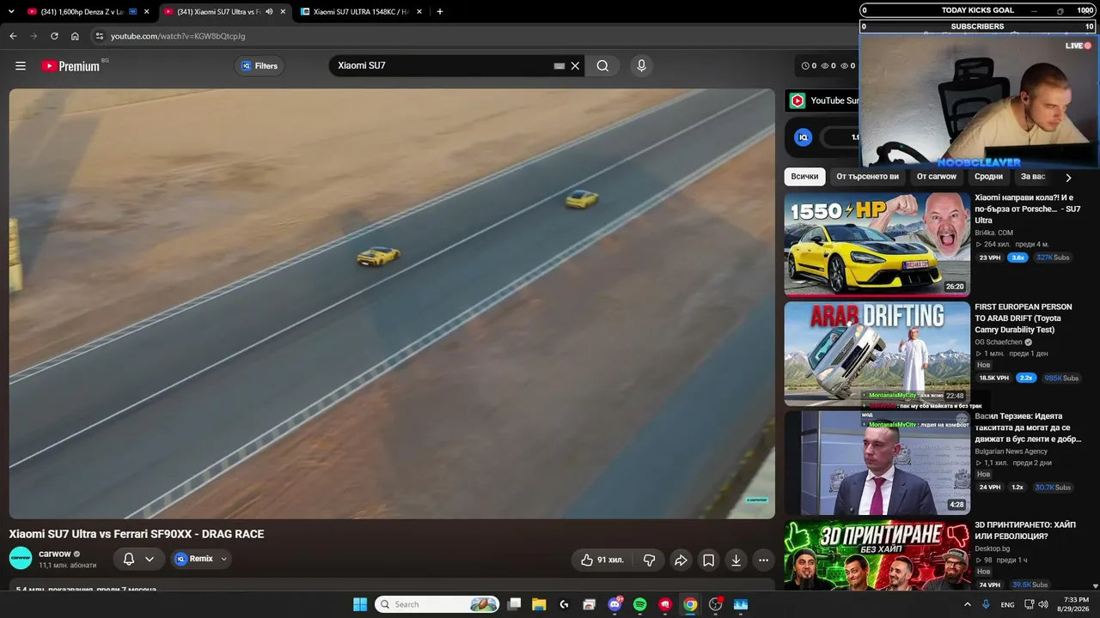
Task: Click the youtube.com address bar URL
Action: coord(178,36)
